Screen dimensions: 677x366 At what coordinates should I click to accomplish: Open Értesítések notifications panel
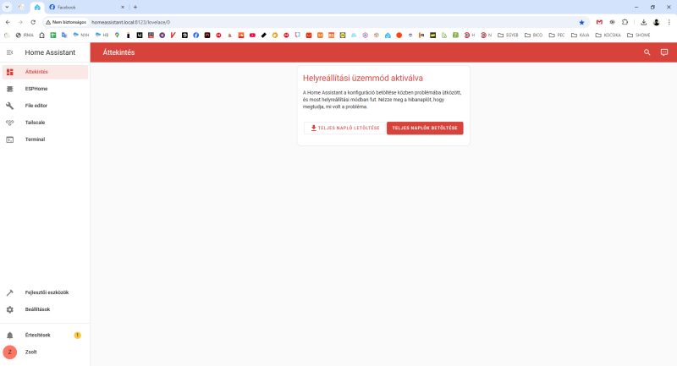[45, 336]
